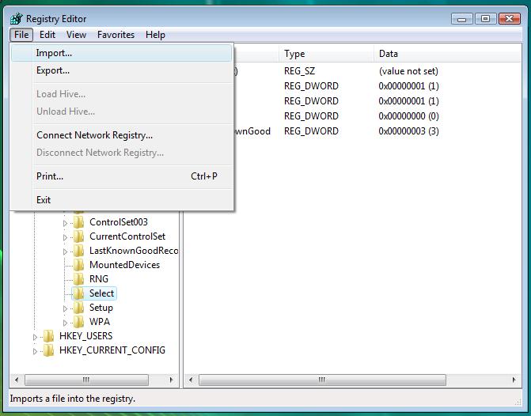Expand the CurrentControlSet key
531x416 pixels.
tap(65, 237)
